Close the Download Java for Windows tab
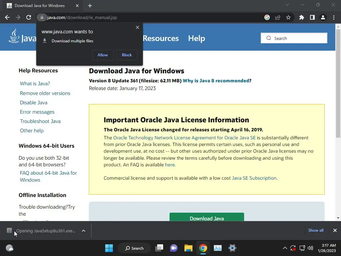341x256 pixels. tap(77, 6)
